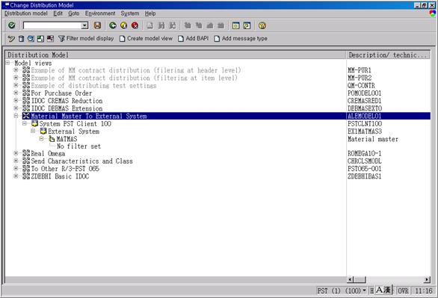Click inside the command input field
The image size is (438, 298).
52,25
